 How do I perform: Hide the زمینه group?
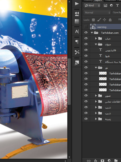tap(86, 119)
